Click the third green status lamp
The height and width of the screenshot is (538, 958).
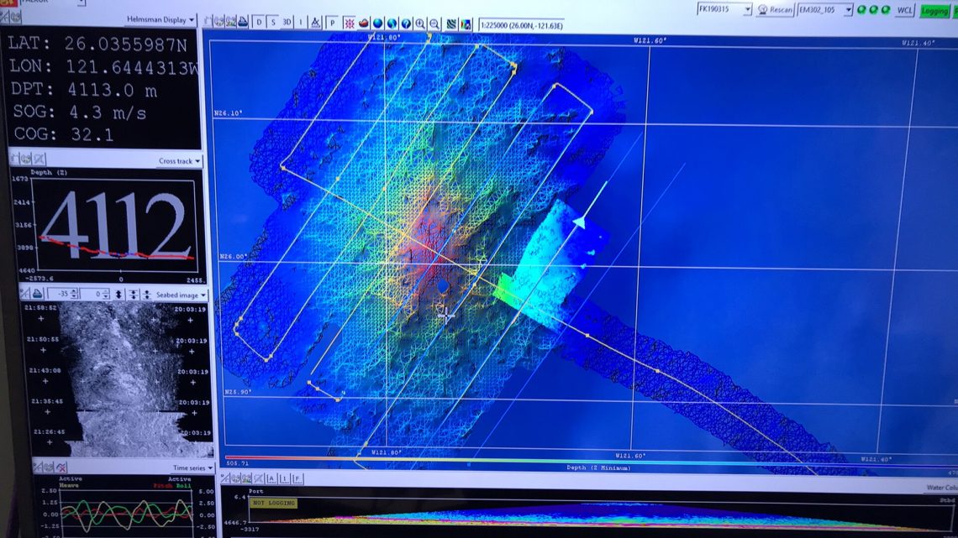coord(885,10)
